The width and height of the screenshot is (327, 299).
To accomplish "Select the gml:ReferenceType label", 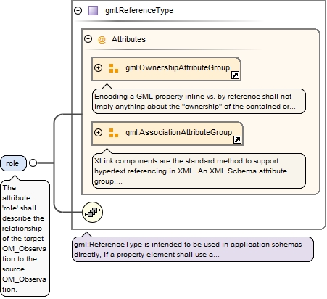I will (x=139, y=10).
